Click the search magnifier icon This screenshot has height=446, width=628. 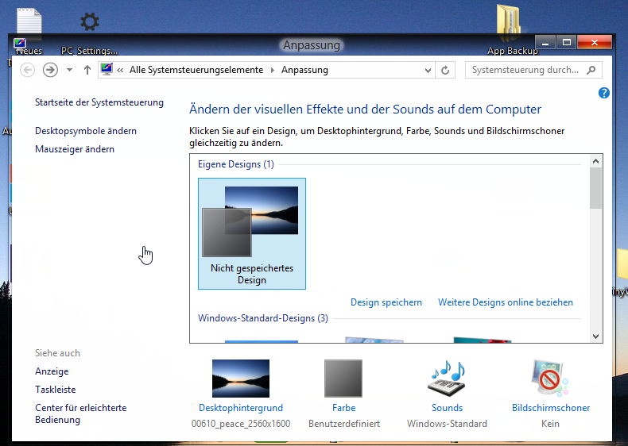point(591,70)
